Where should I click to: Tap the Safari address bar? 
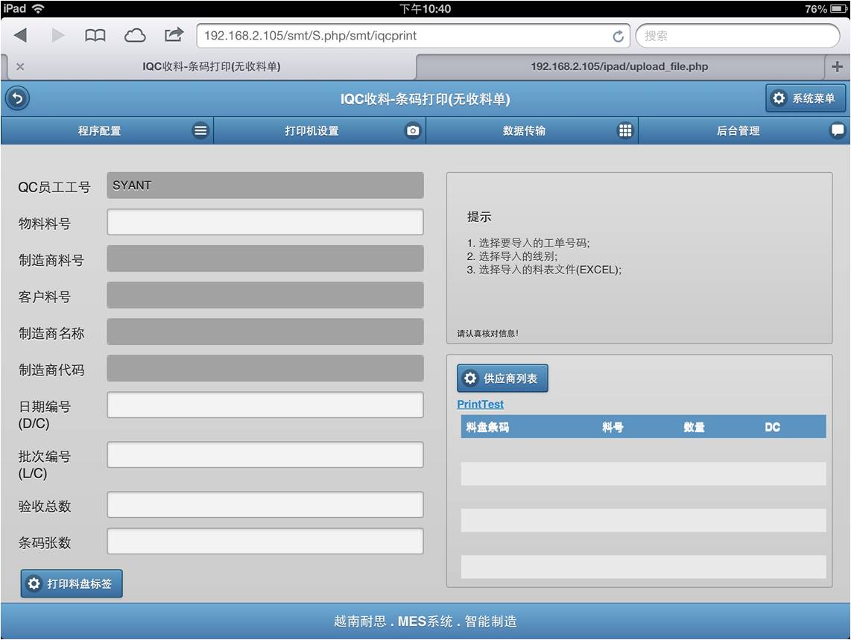pyautogui.click(x=402, y=36)
